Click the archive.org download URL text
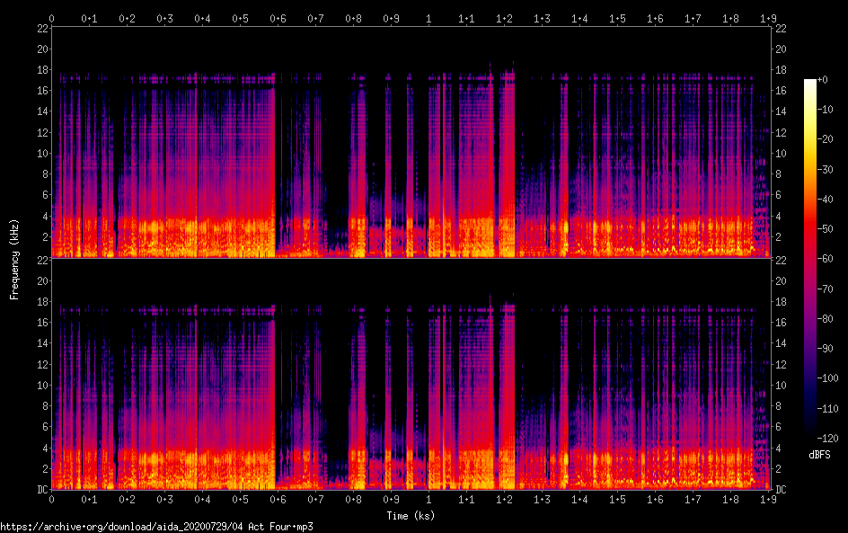This screenshot has width=848, height=533. (x=156, y=527)
